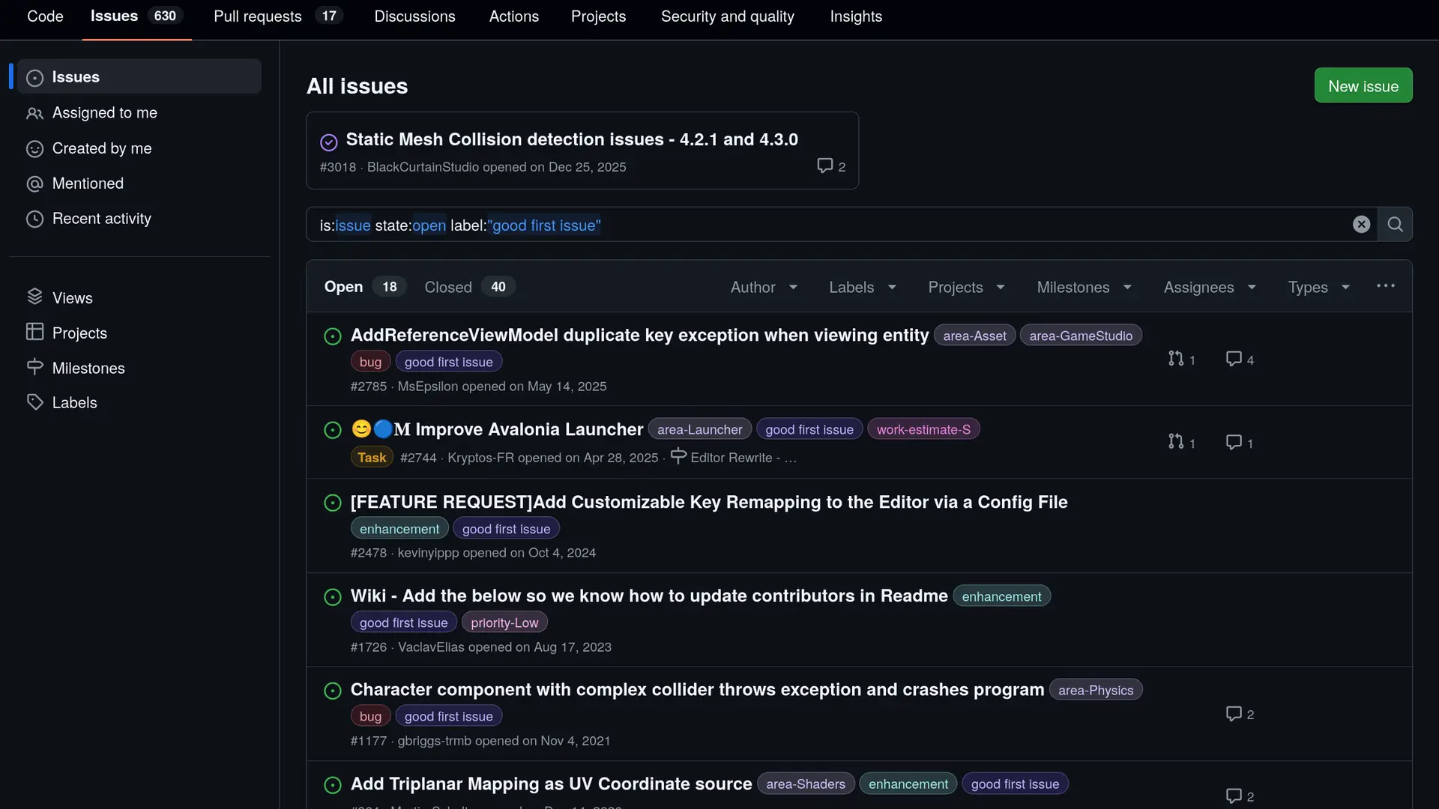Click open-status icon of Character component issue
1439x809 pixels.
pyautogui.click(x=333, y=691)
